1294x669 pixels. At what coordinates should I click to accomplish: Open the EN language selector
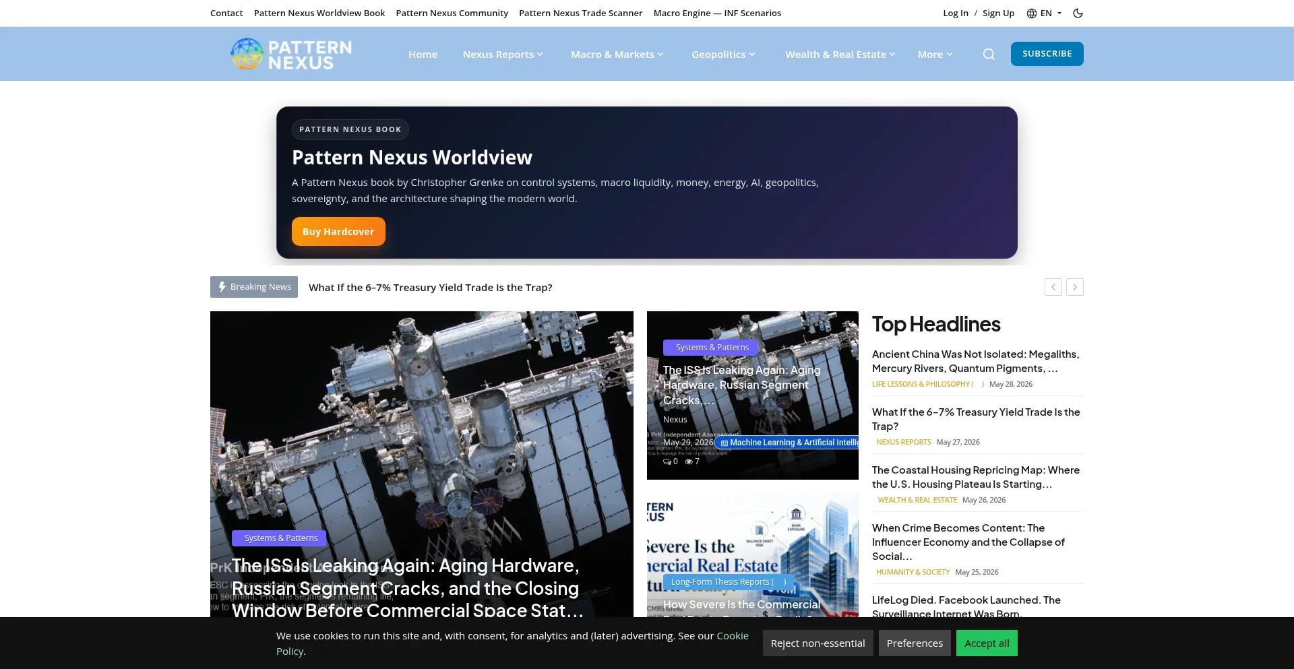click(1044, 13)
